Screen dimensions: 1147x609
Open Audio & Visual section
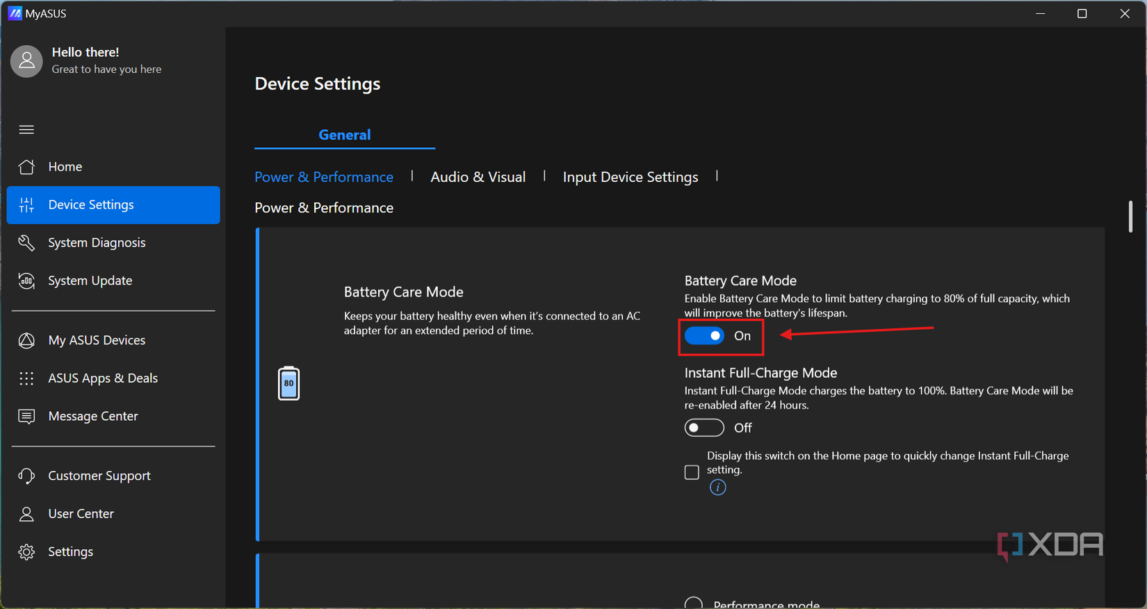click(478, 177)
